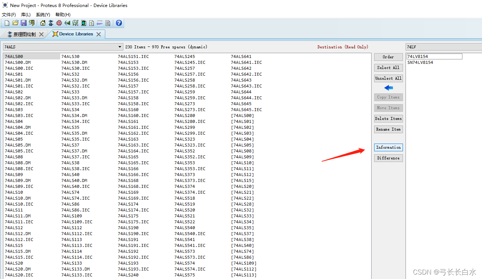Select the 74ALS12 item
482x279 pixels.
(x=14, y=228)
